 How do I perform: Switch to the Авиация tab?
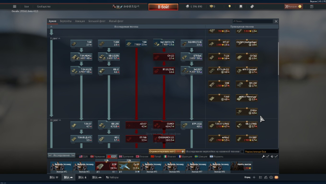[x=80, y=21]
